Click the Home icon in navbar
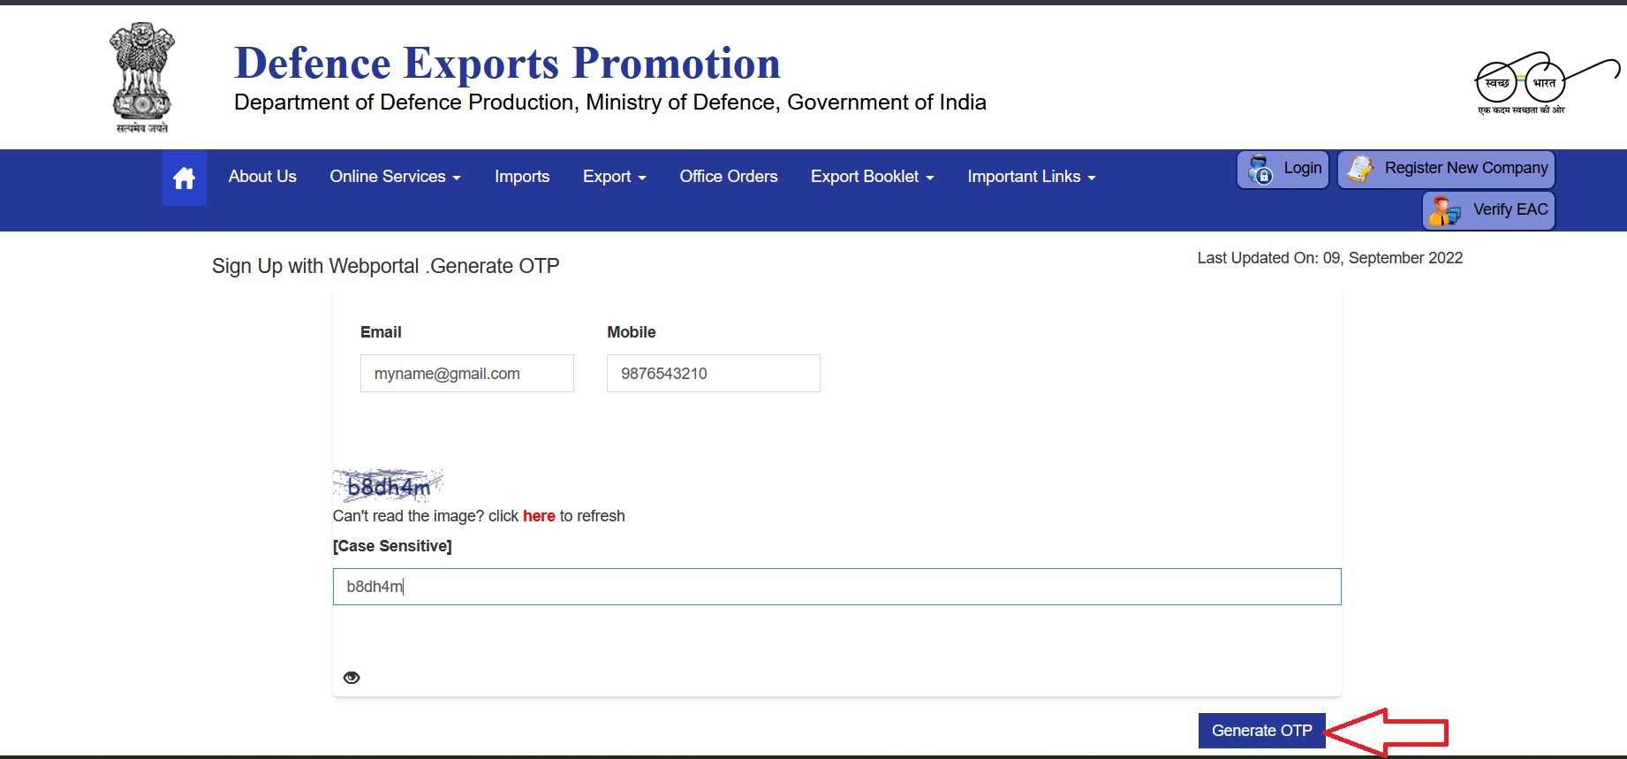Image resolution: width=1627 pixels, height=759 pixels. tap(184, 178)
